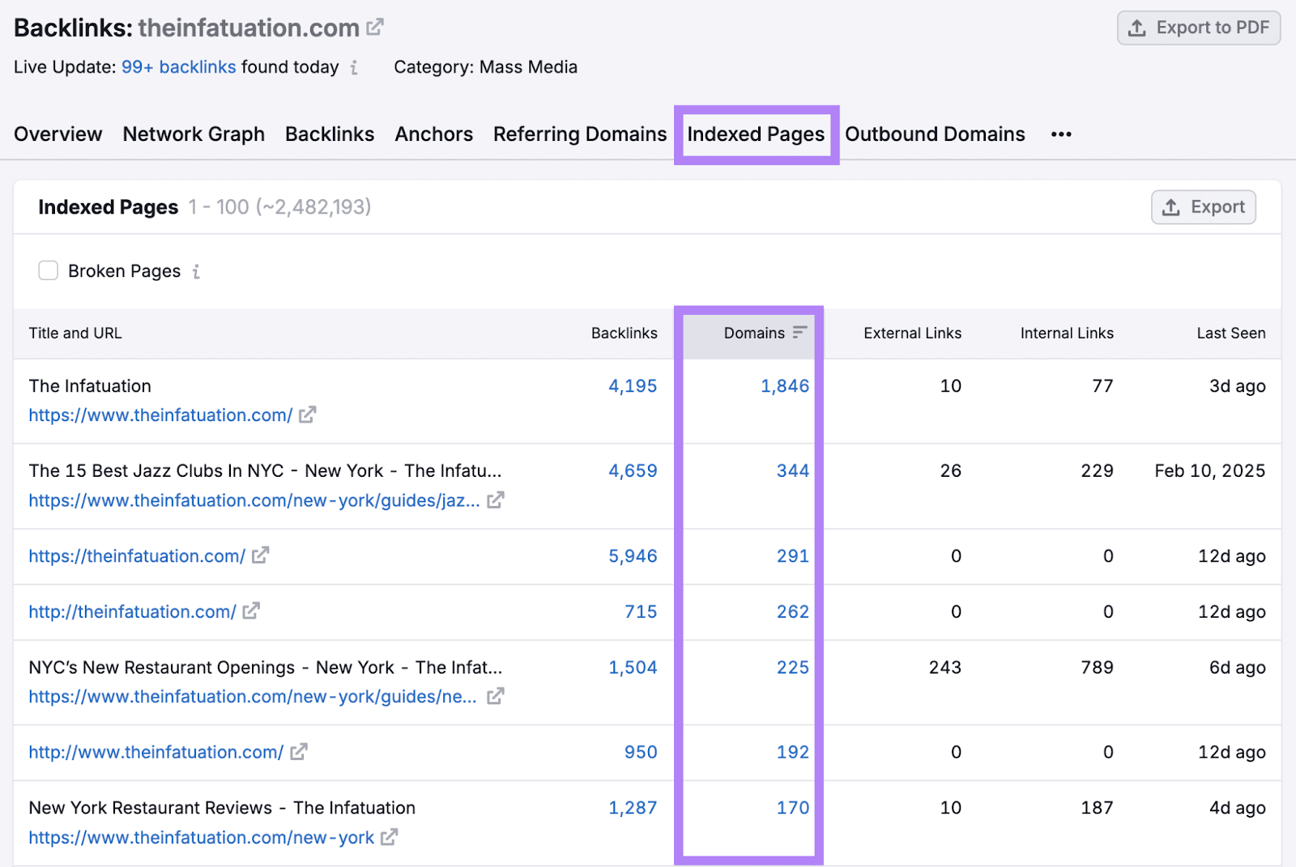
Task: Click domains count 170
Action: 793,808
